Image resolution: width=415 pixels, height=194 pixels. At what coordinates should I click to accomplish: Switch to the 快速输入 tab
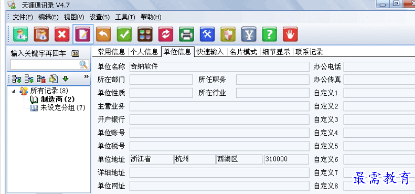210,52
